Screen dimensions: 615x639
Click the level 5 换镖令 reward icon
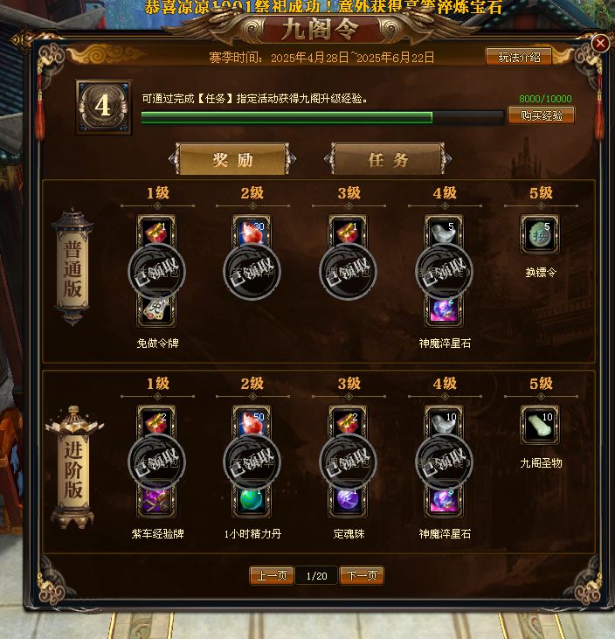pos(540,234)
